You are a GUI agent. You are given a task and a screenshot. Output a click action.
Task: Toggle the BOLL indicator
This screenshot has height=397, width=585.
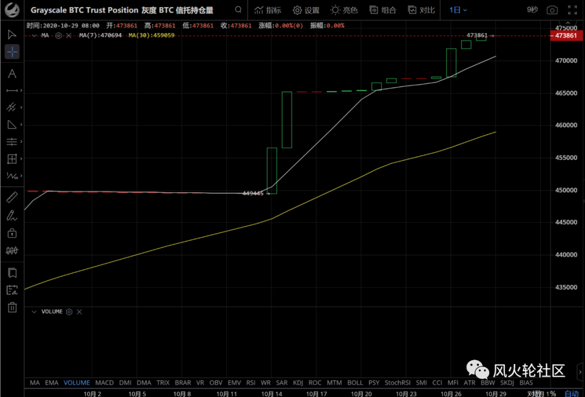coord(355,383)
